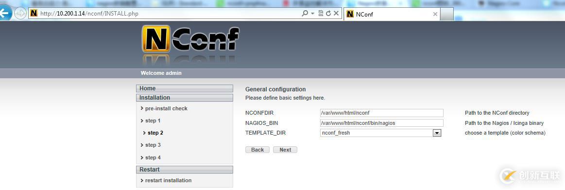Click the TEMPLATE_DIR label
The height and width of the screenshot is (190, 565).
266,133
